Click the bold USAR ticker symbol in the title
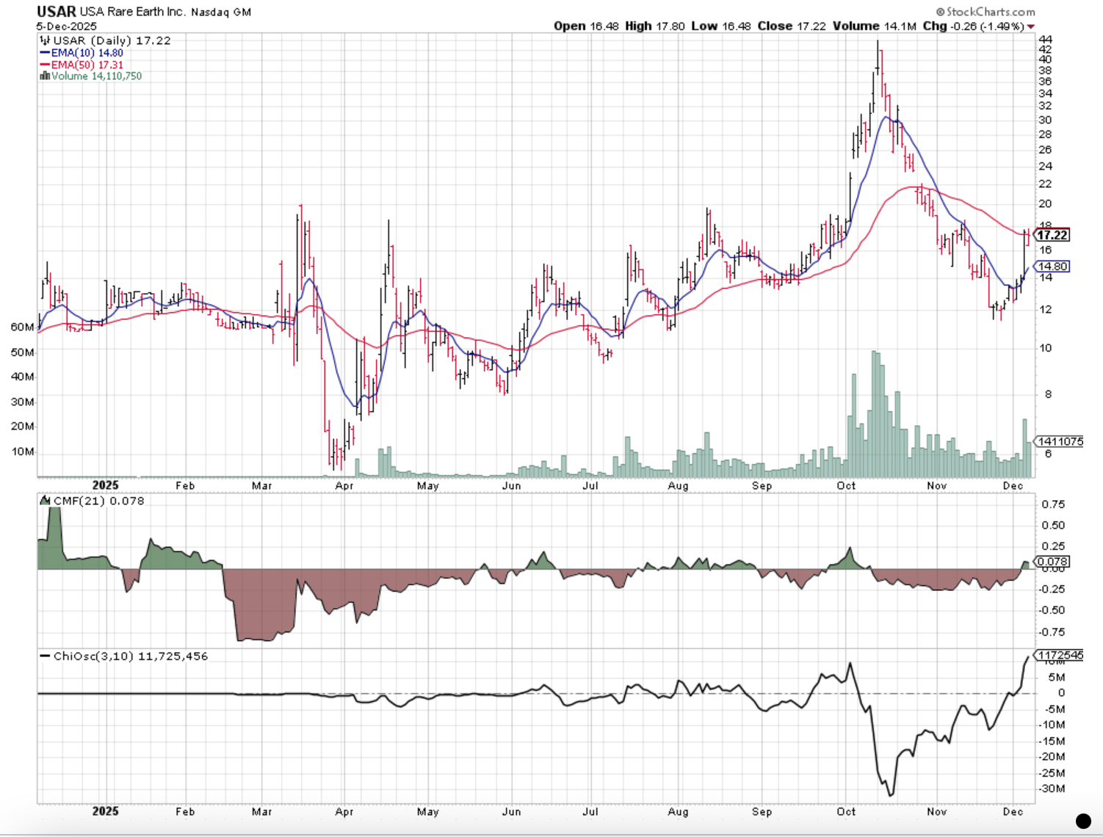Viewport: 1103px width, 837px height. [57, 12]
